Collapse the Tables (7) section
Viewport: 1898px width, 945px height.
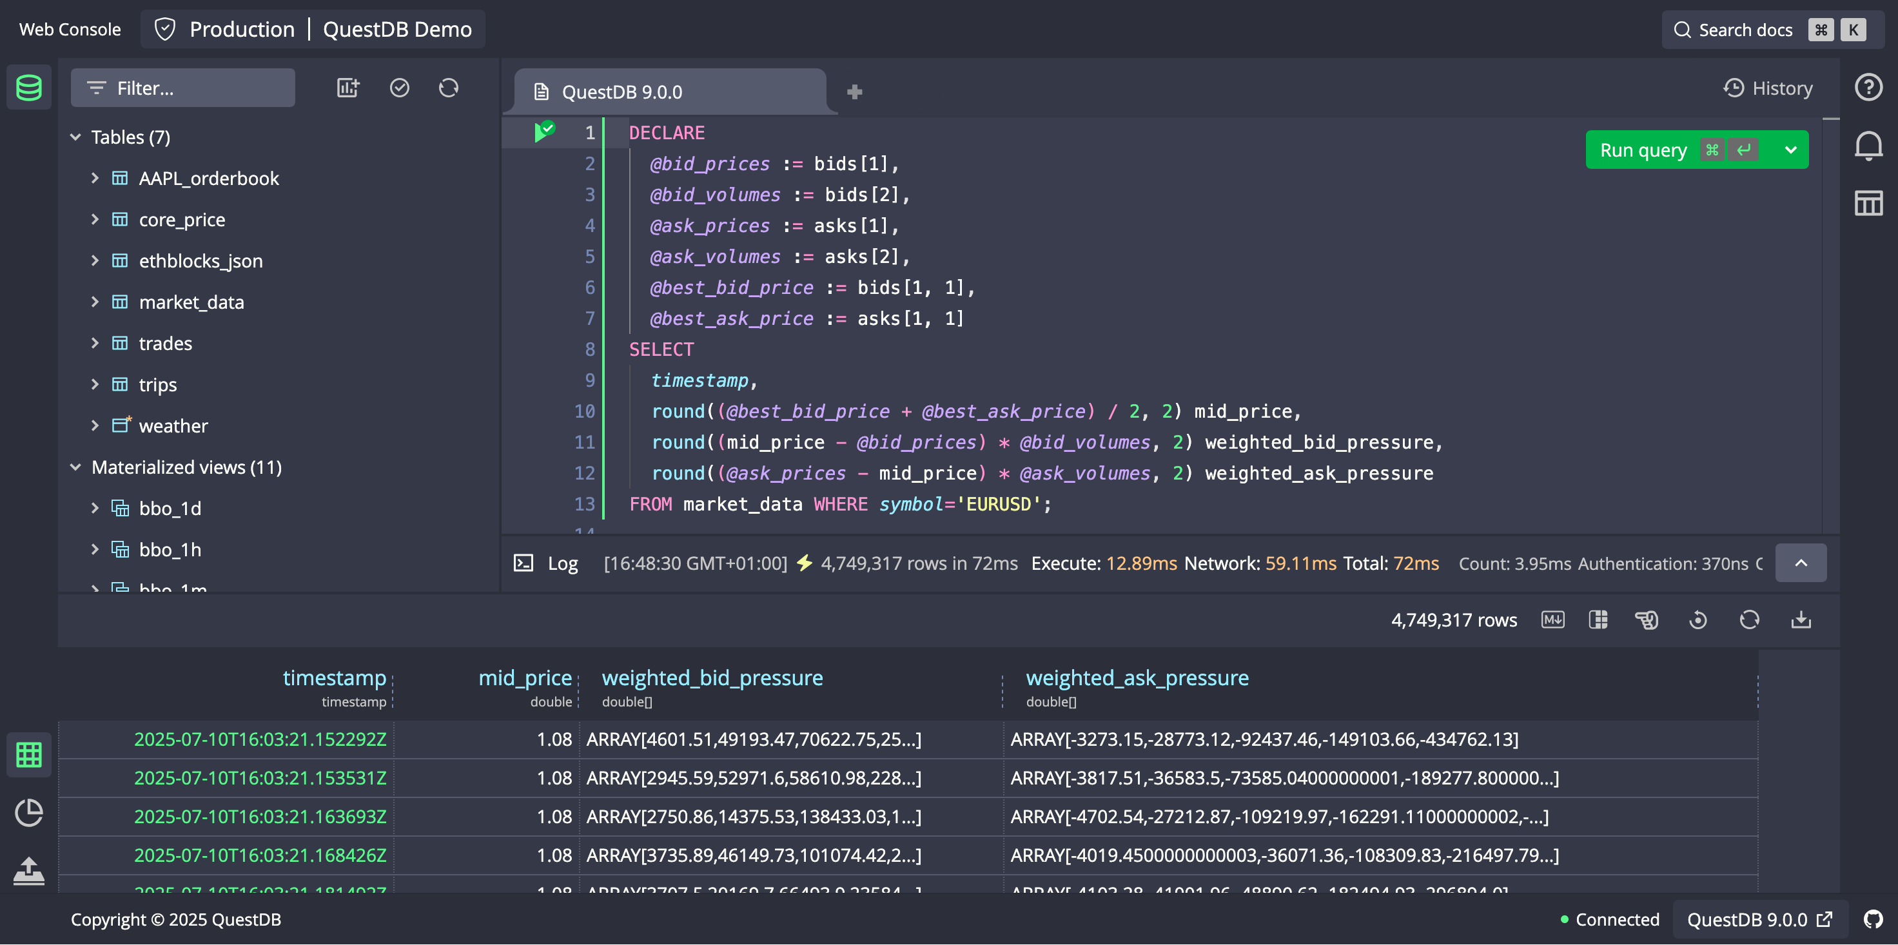coord(75,137)
